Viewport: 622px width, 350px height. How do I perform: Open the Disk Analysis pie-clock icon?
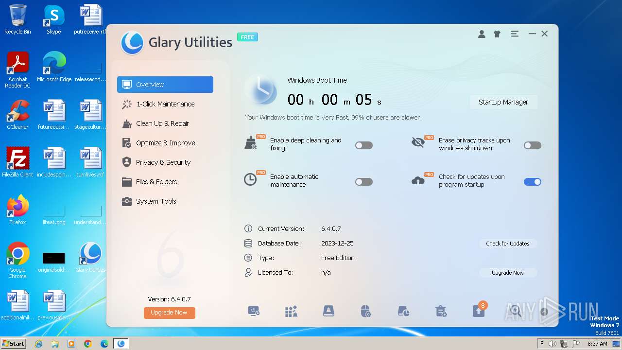click(x=403, y=312)
